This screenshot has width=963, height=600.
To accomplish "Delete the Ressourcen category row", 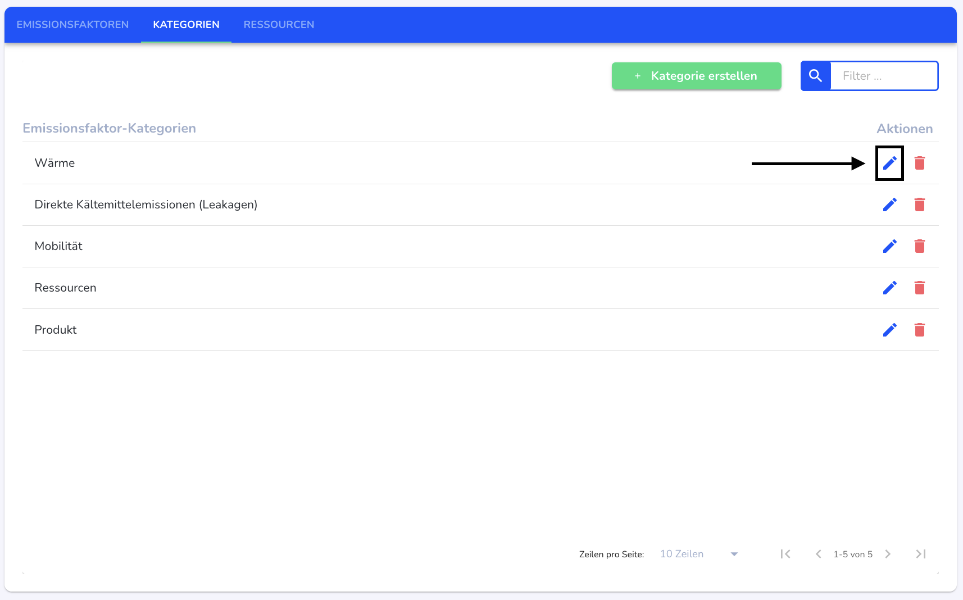I will (x=919, y=288).
